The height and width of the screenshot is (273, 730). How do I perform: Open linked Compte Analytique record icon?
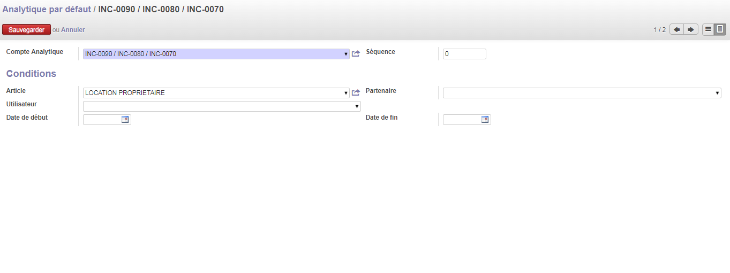point(356,54)
